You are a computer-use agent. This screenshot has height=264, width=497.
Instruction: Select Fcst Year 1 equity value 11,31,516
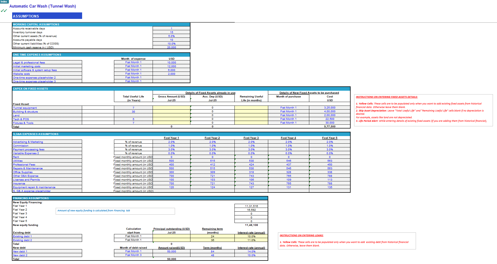click(251, 206)
